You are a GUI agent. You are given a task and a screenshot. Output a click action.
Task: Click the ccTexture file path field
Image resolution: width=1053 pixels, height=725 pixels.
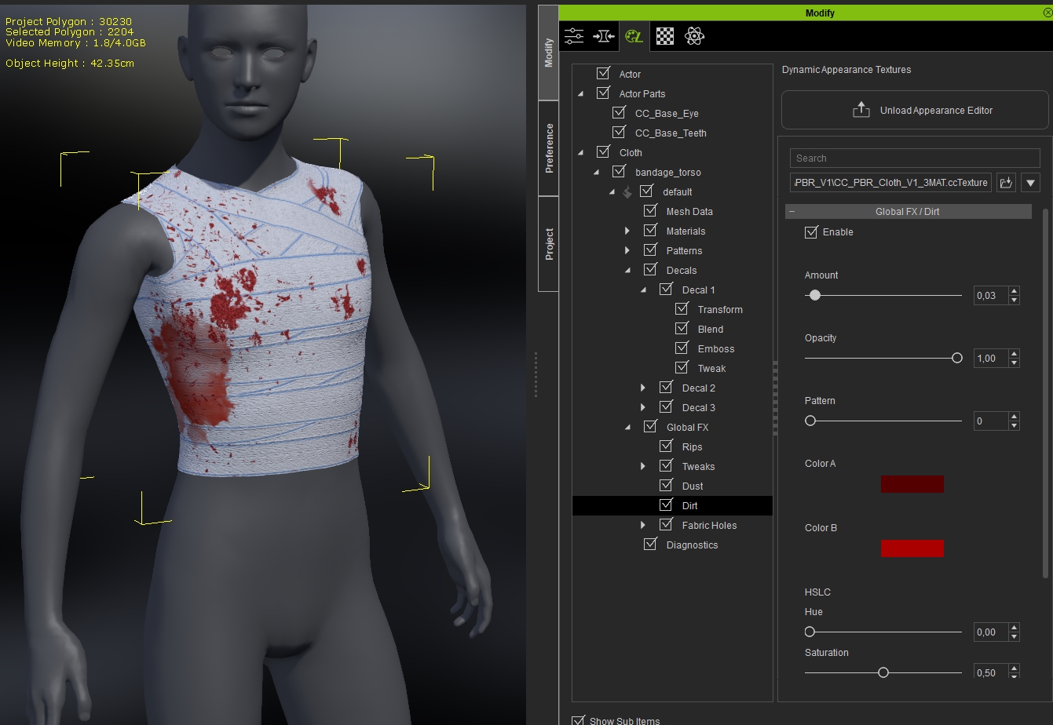click(x=891, y=183)
